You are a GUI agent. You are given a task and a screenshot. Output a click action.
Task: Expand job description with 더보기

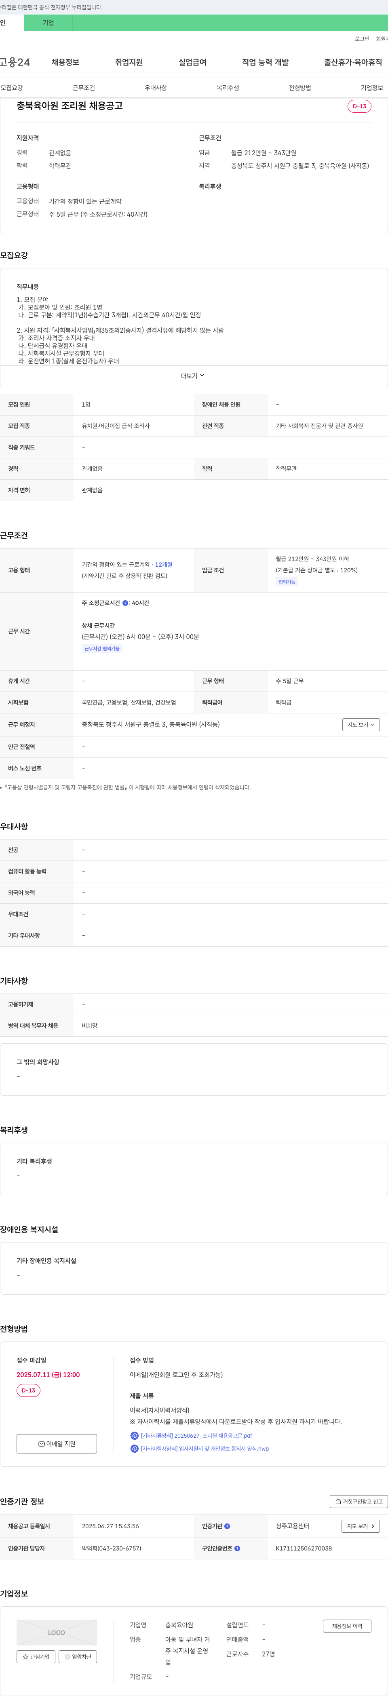[193, 376]
